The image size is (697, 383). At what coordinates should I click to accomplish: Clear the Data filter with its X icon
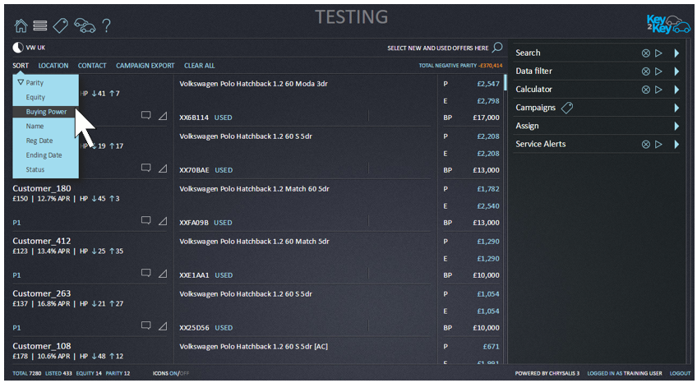[x=646, y=71]
